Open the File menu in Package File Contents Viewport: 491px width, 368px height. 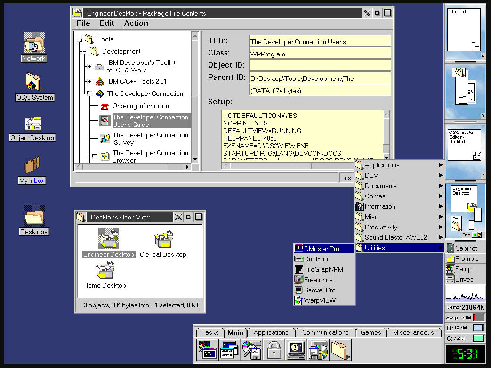(x=83, y=23)
